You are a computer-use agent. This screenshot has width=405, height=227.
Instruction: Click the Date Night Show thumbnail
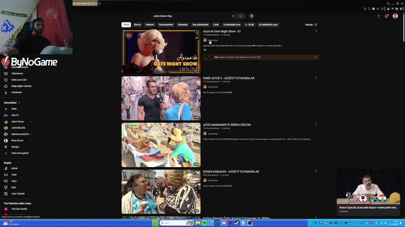(x=161, y=51)
